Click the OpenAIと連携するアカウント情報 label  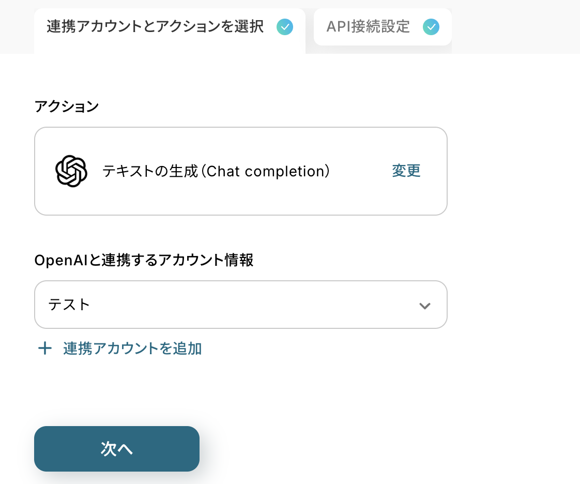coord(144,260)
